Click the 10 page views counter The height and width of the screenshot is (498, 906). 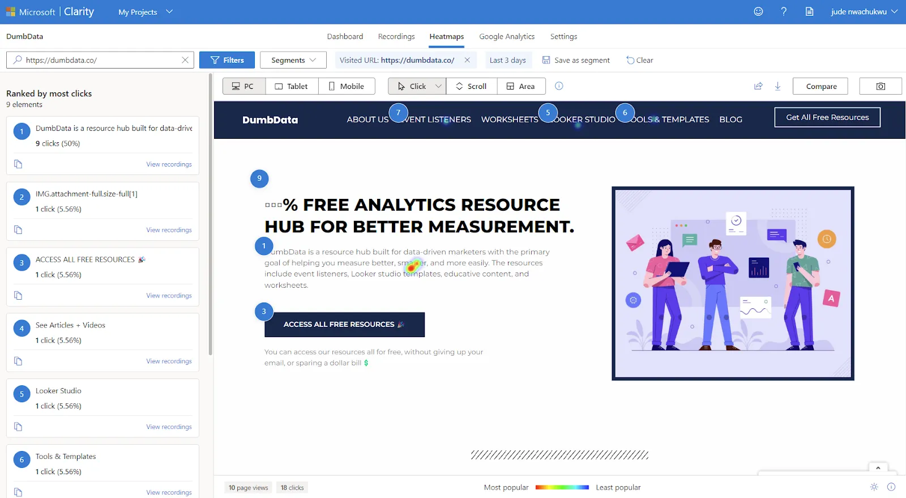[x=248, y=487]
